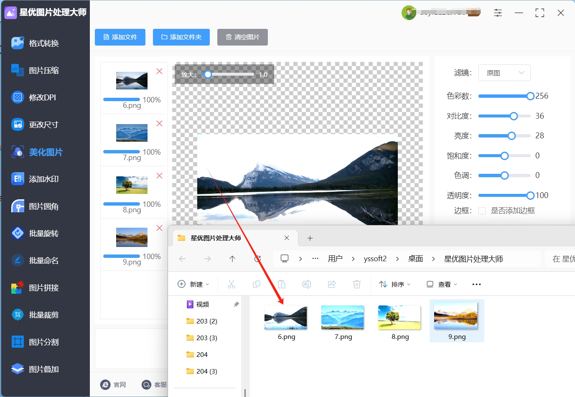
Task: Go forward in File Explorer
Action: point(207,259)
